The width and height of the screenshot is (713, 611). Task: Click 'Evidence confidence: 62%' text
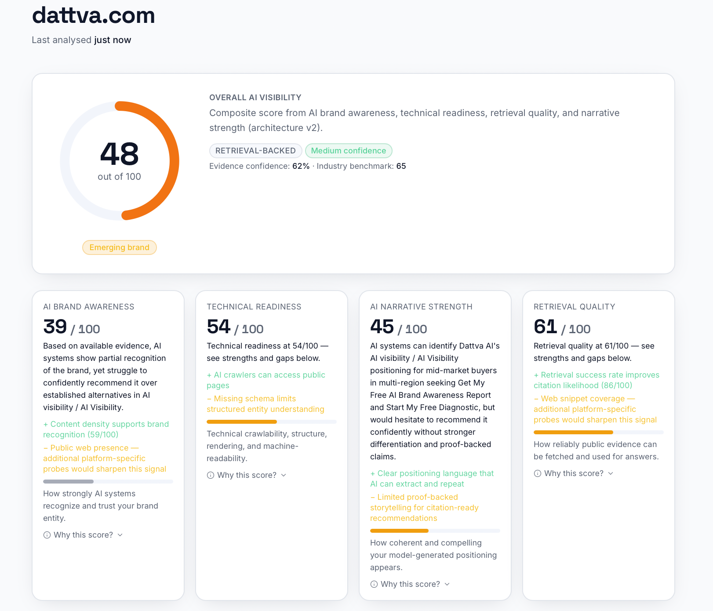pos(259,166)
